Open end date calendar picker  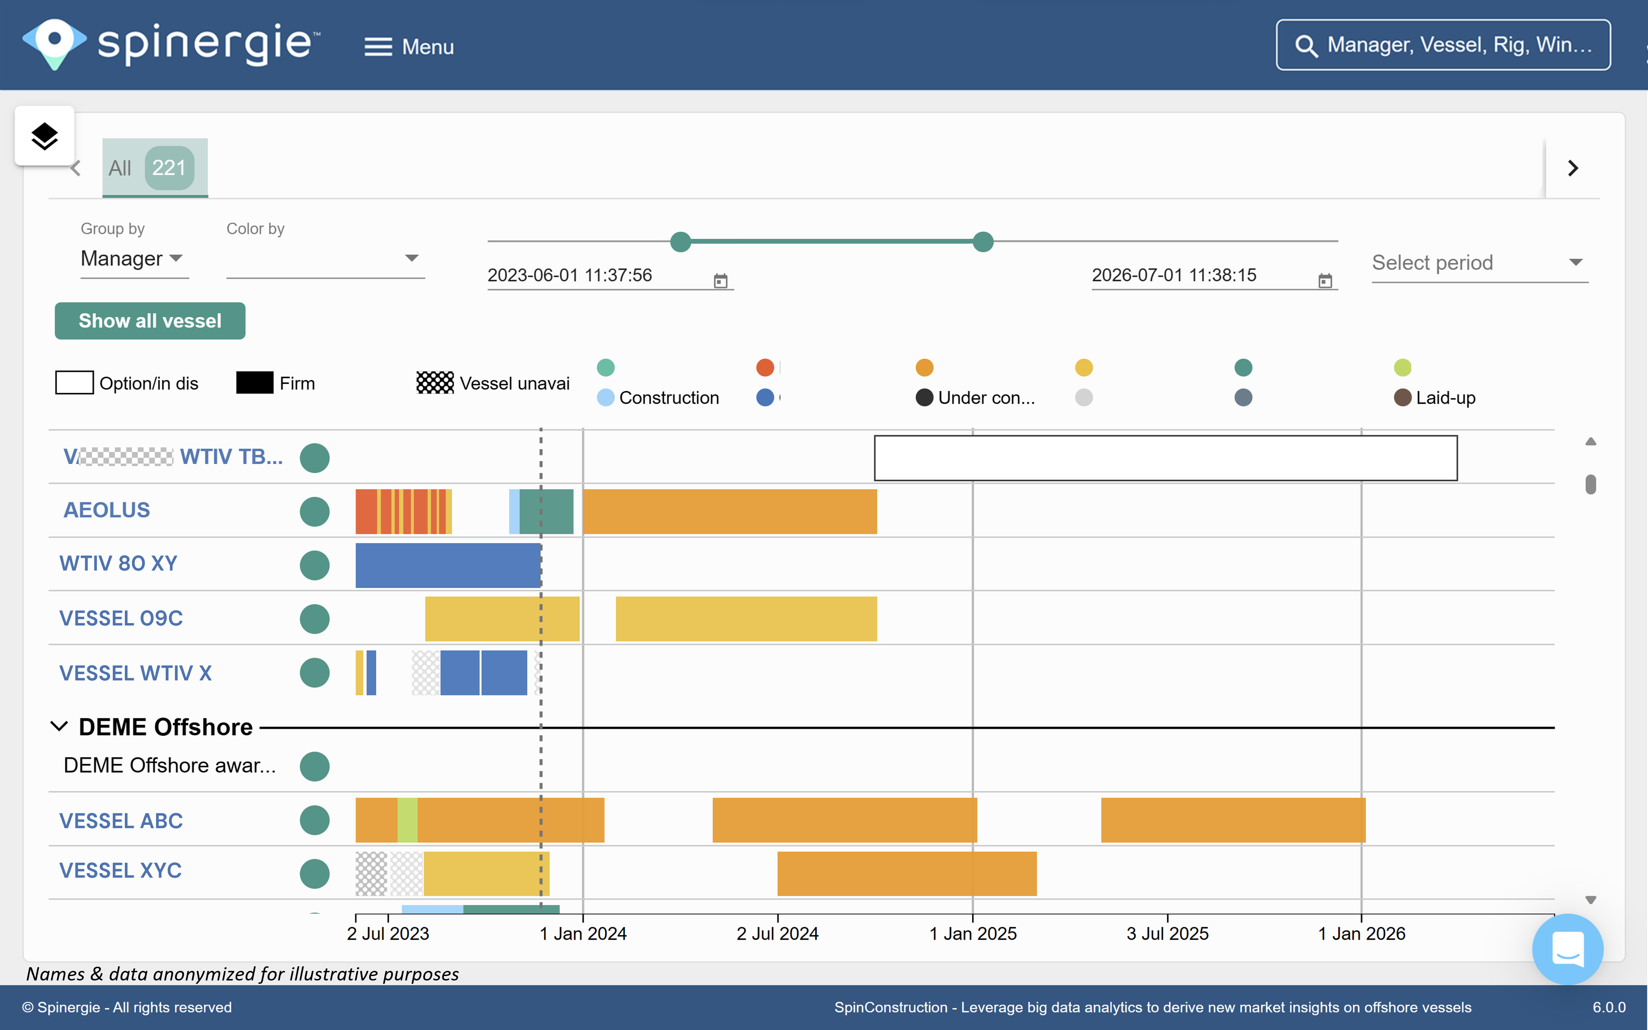pyautogui.click(x=1325, y=280)
